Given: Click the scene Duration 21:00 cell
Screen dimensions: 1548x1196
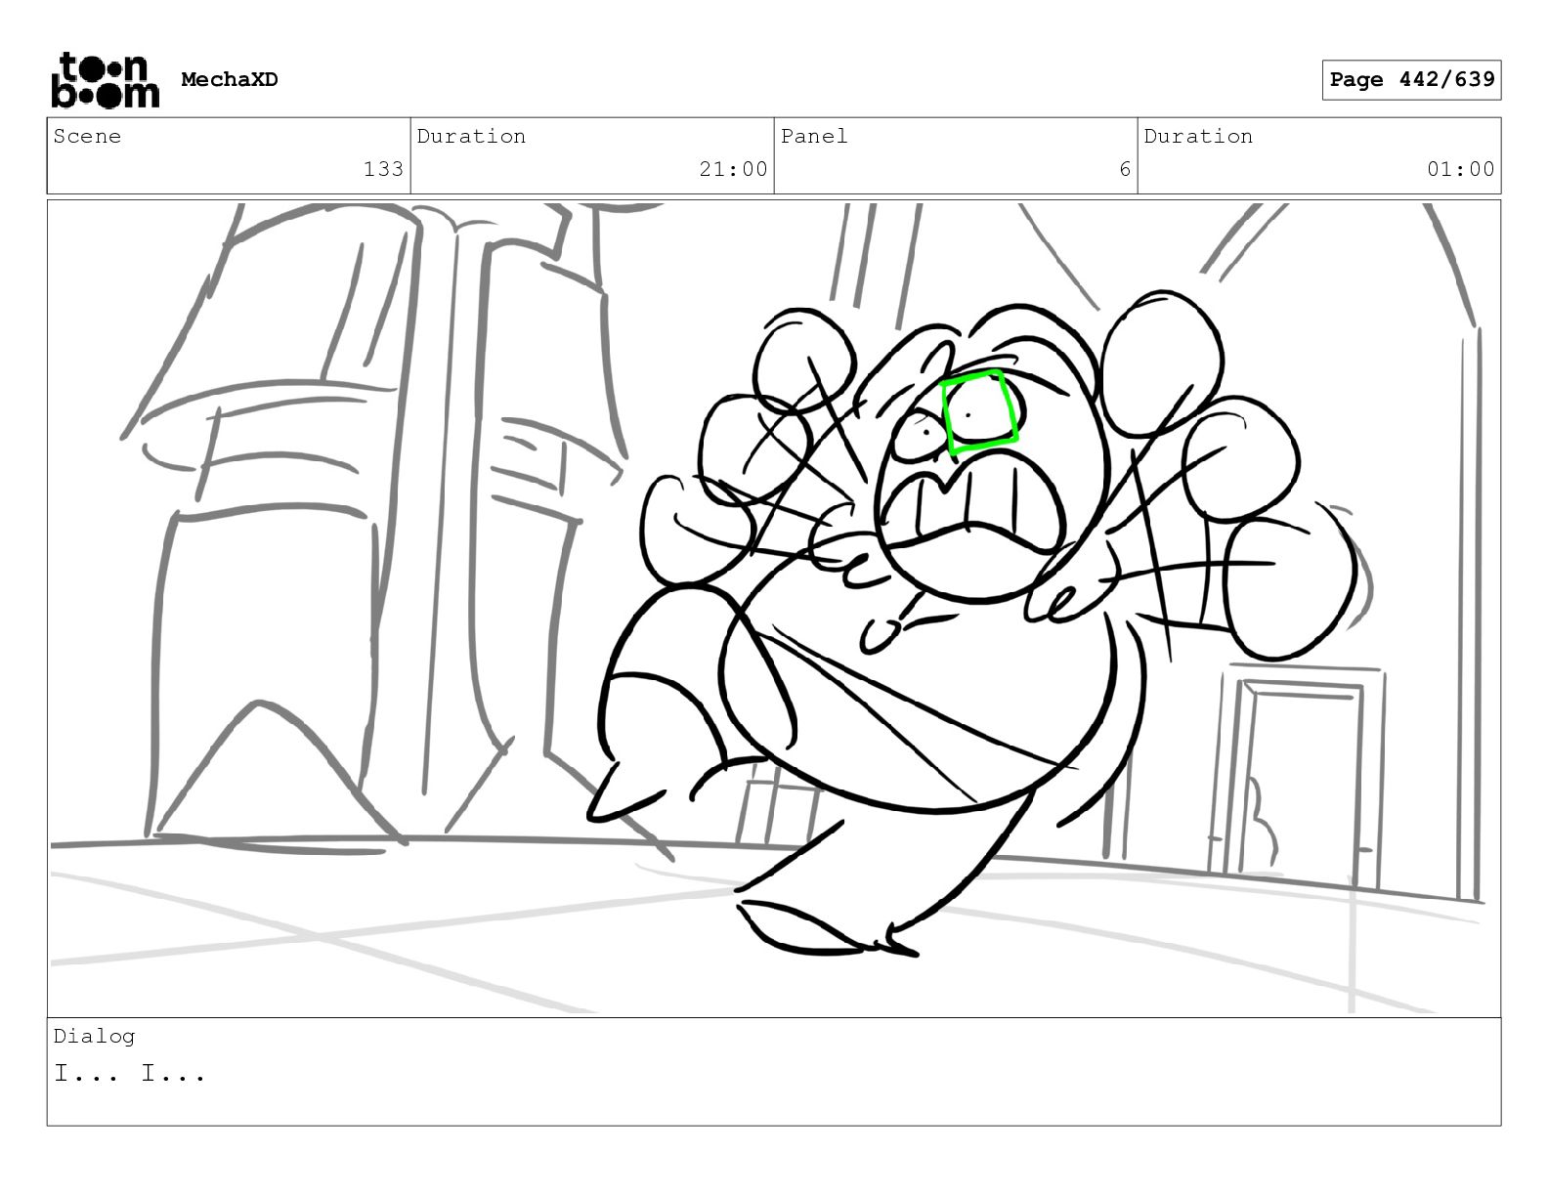Looking at the screenshot, I should (592, 155).
